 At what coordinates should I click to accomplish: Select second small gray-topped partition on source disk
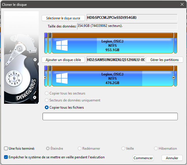click(50, 43)
